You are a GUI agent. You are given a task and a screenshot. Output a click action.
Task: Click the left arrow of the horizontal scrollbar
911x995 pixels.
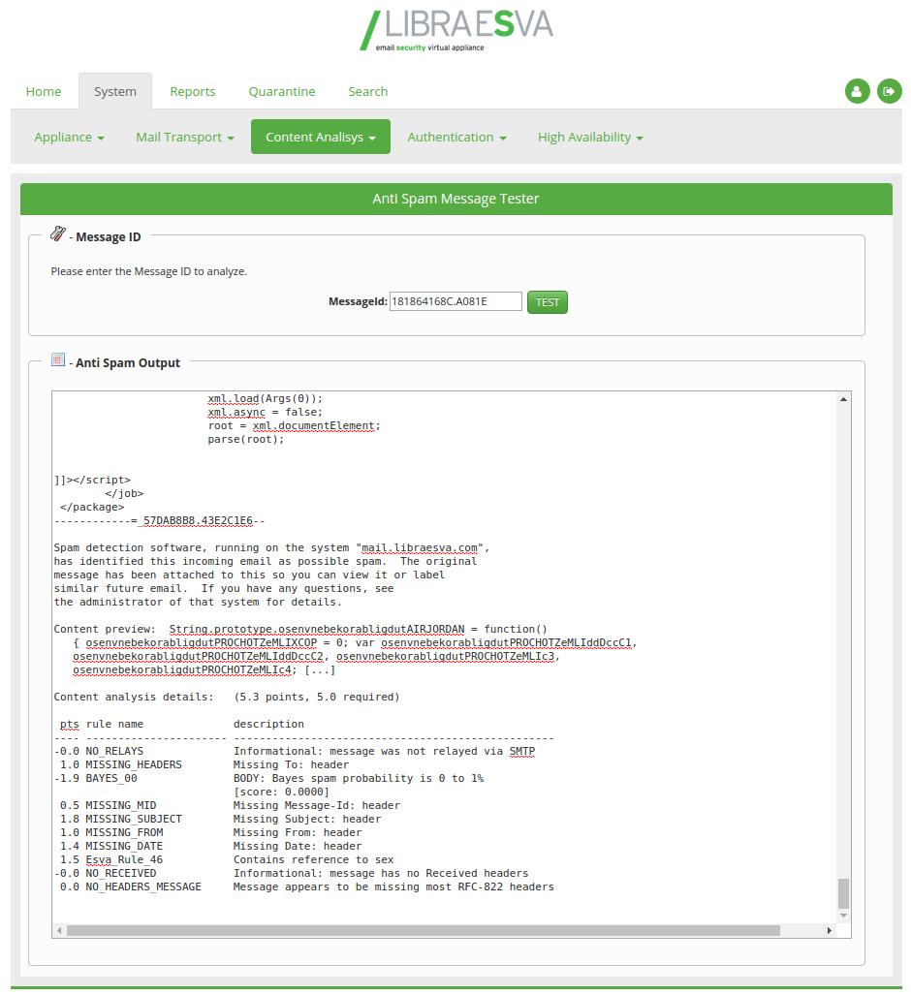pyautogui.click(x=58, y=929)
